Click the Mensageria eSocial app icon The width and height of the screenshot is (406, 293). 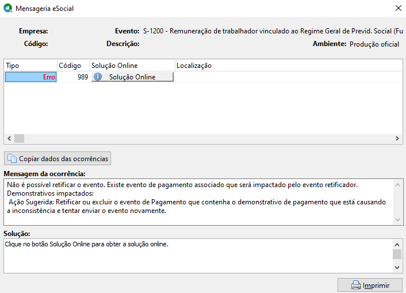pyautogui.click(x=8, y=8)
